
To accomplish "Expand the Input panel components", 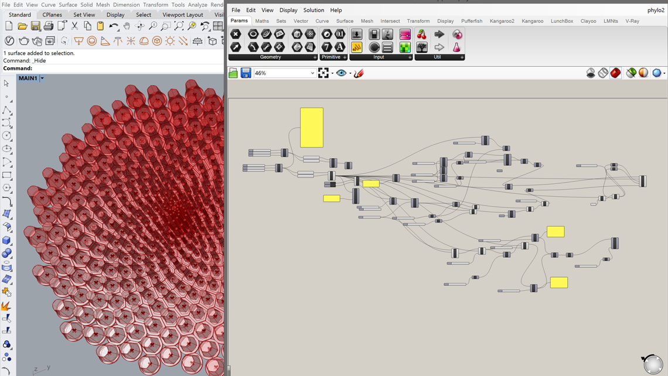I will pos(410,57).
